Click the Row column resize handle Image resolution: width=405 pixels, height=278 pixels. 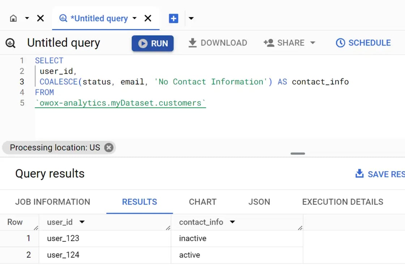(x=36, y=228)
